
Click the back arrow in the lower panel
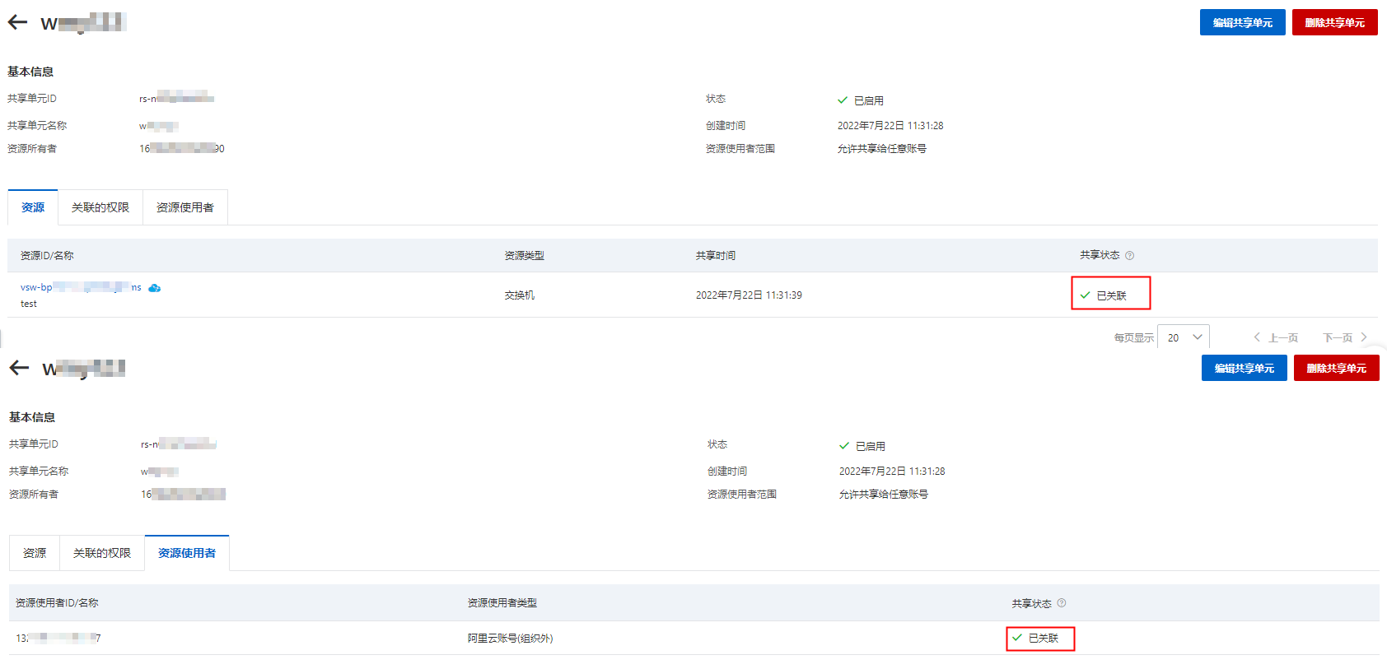pyautogui.click(x=19, y=368)
